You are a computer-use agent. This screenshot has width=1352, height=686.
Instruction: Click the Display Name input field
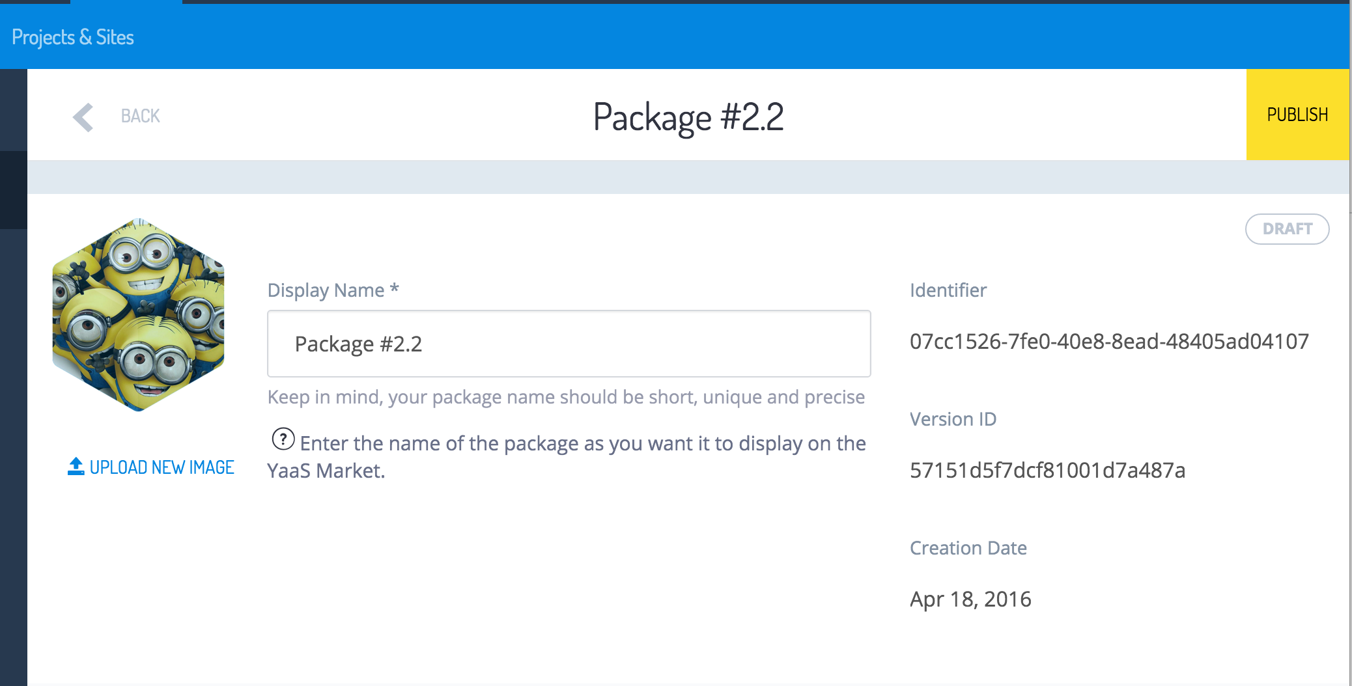point(569,344)
